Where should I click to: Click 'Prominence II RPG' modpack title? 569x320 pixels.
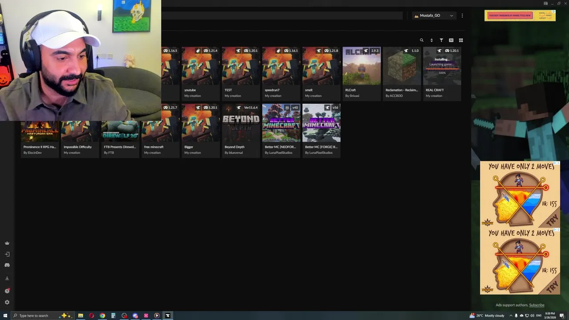[x=40, y=147]
